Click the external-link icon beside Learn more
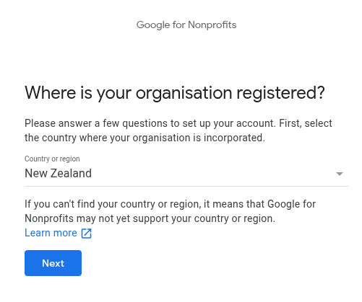Viewport: 362px width, 302px height. [87, 234]
